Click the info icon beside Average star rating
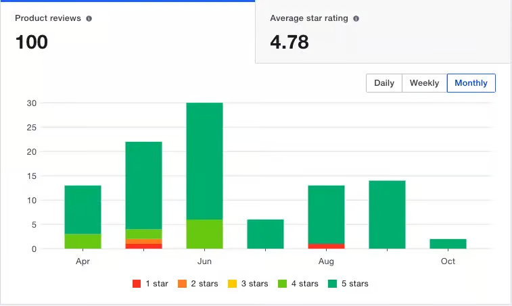512x306 pixels. (356, 19)
